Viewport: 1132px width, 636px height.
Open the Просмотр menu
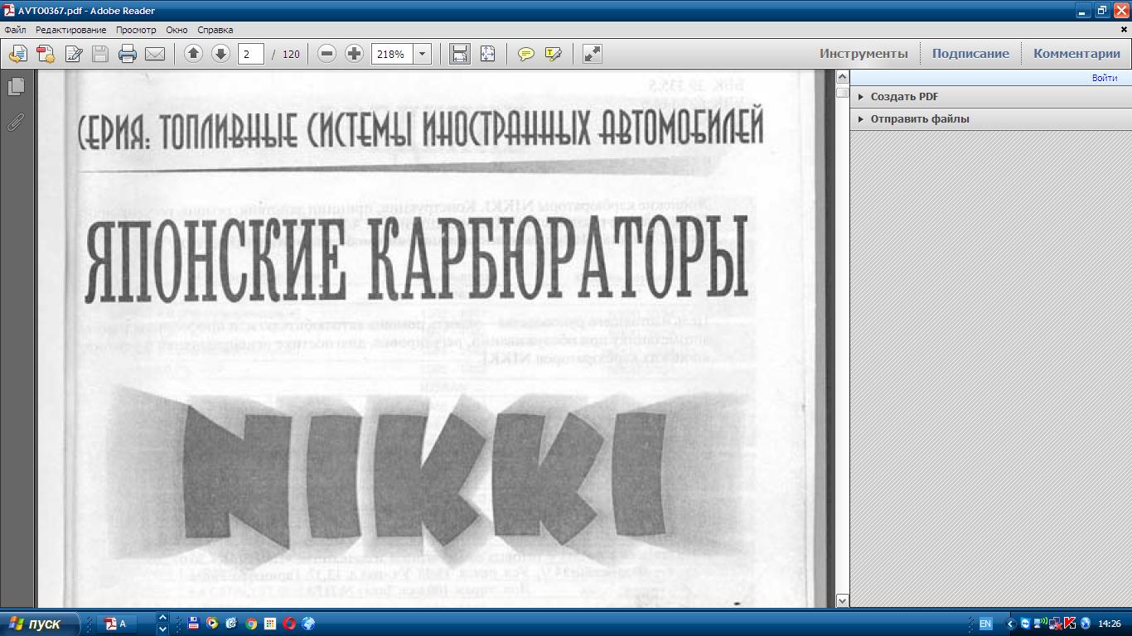136,30
